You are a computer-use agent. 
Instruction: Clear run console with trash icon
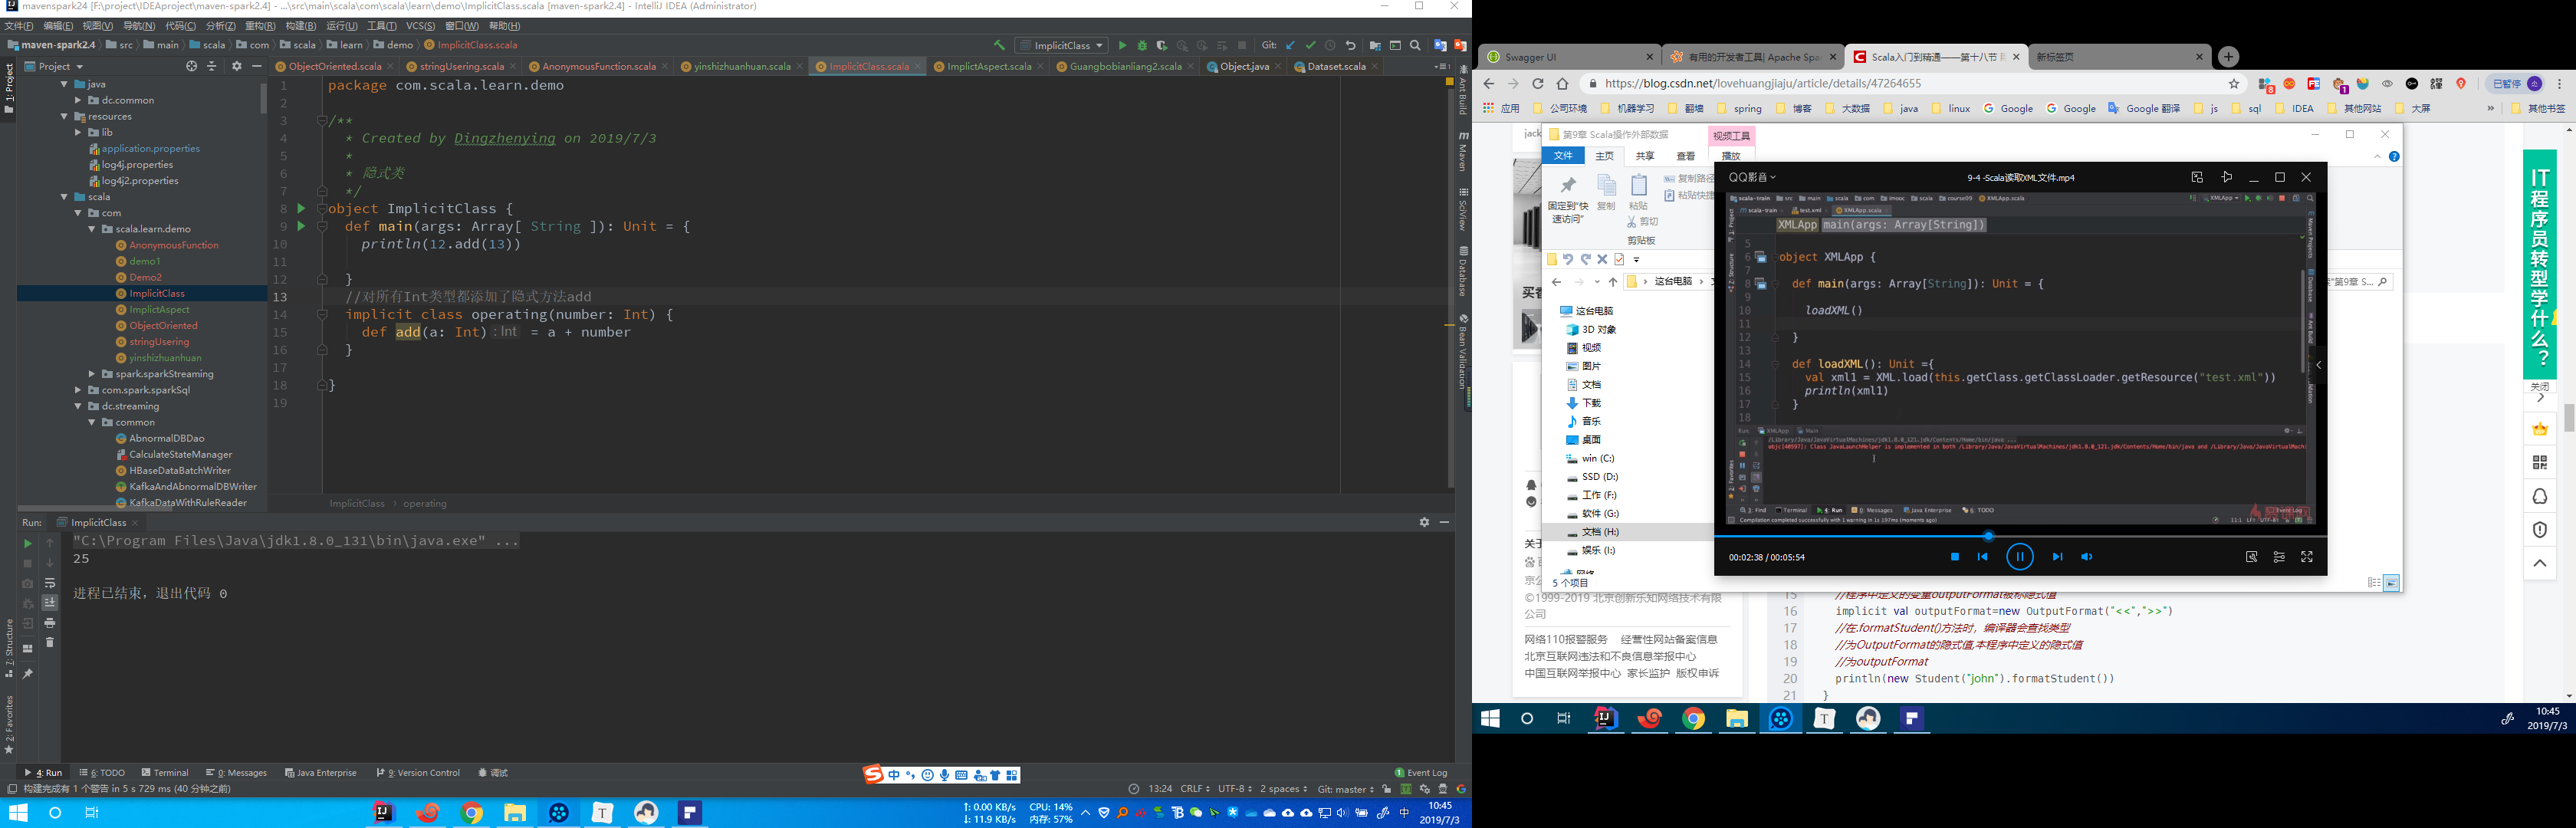[x=49, y=642]
